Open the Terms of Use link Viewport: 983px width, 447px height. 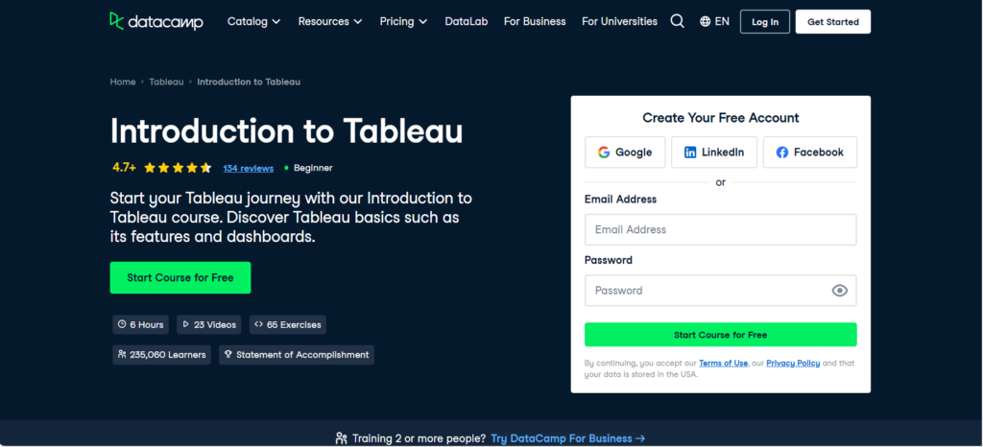724,364
